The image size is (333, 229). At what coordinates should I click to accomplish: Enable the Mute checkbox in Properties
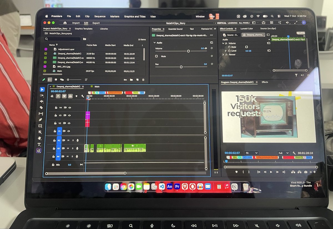pos(157,56)
